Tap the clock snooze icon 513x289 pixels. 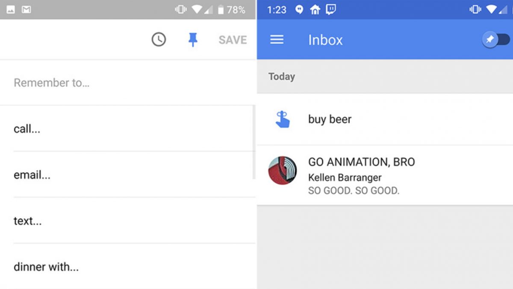(x=159, y=40)
